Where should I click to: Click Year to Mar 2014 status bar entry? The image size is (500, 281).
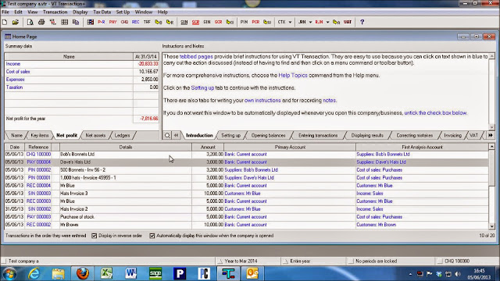click(x=241, y=261)
